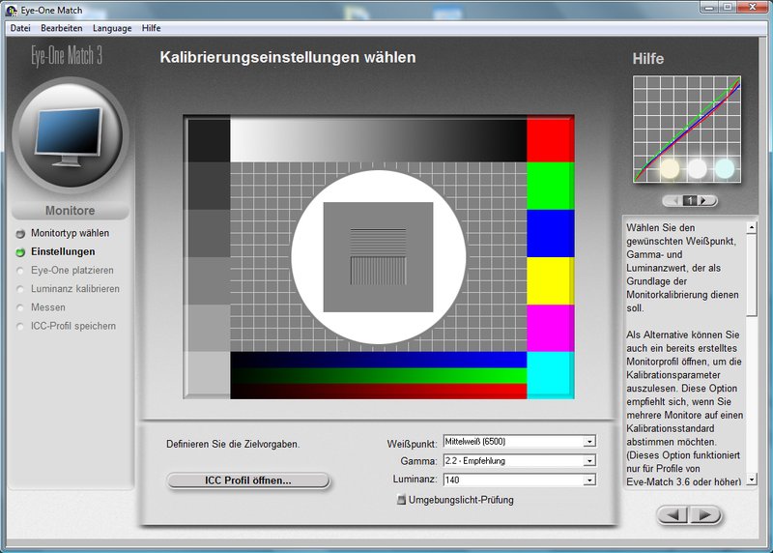Screen dimensions: 773x553
Task: Show next help image with pager arrow
Action: coord(705,200)
